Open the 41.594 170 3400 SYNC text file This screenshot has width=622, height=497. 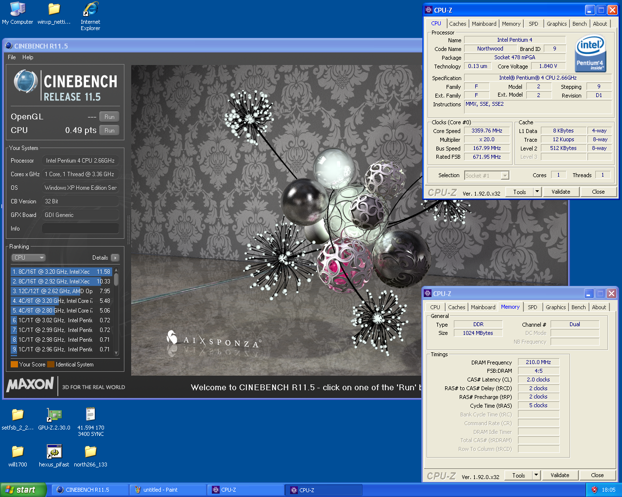click(x=90, y=422)
